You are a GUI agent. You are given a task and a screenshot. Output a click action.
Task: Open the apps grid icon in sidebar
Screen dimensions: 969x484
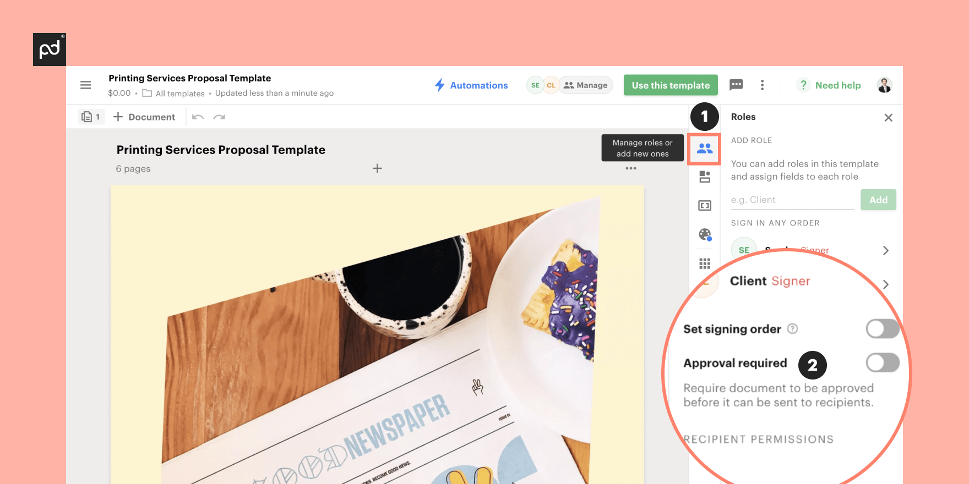(x=704, y=263)
